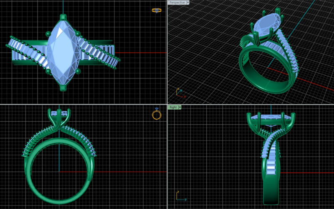Click the Perspective viewport title label
The image size is (334, 209).
click(x=176, y=2)
